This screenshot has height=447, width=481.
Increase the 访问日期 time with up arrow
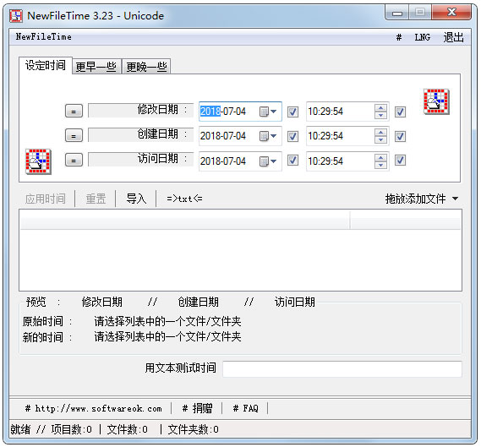(x=380, y=157)
